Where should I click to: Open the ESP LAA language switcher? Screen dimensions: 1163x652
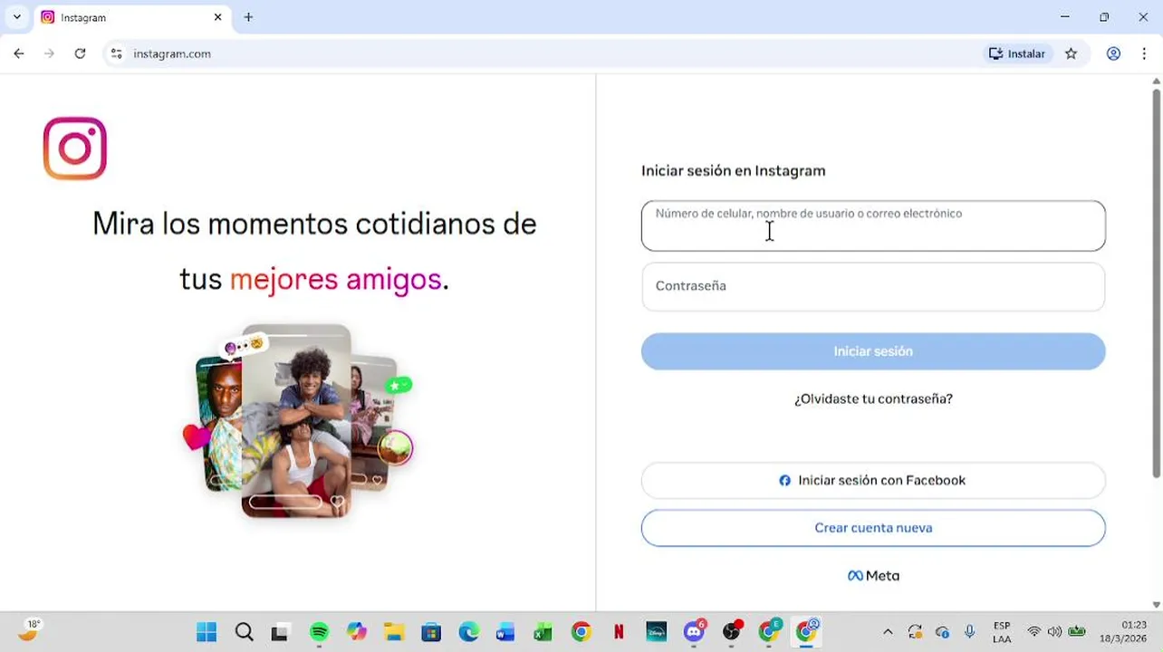coord(1002,632)
